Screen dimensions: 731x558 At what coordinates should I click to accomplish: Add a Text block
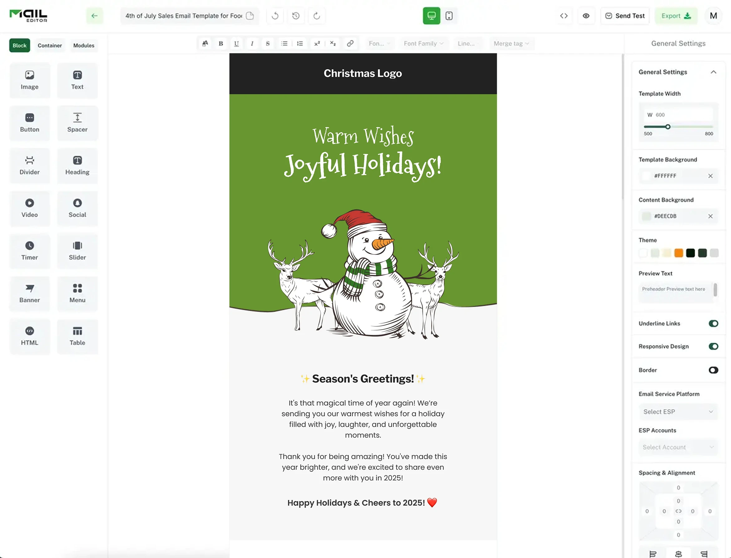pos(77,81)
